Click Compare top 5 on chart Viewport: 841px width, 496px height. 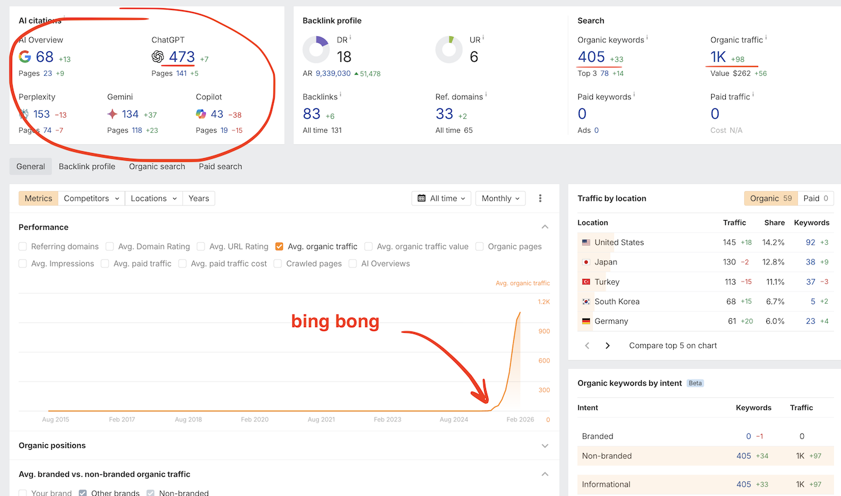[673, 345]
